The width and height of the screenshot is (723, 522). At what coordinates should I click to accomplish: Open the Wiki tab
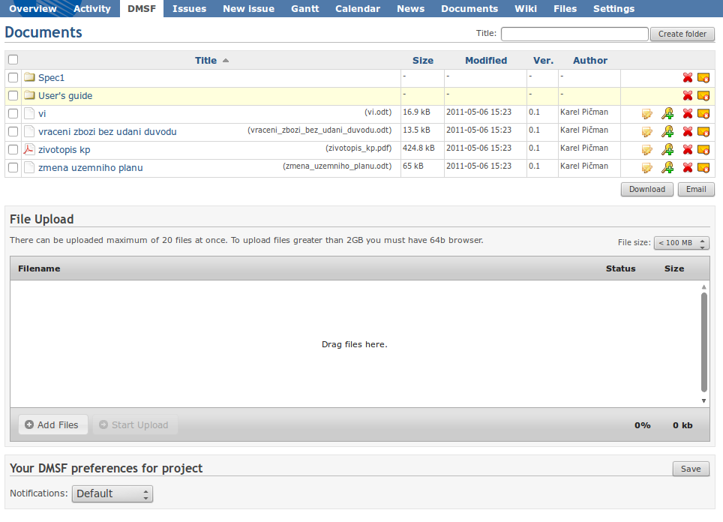point(525,9)
